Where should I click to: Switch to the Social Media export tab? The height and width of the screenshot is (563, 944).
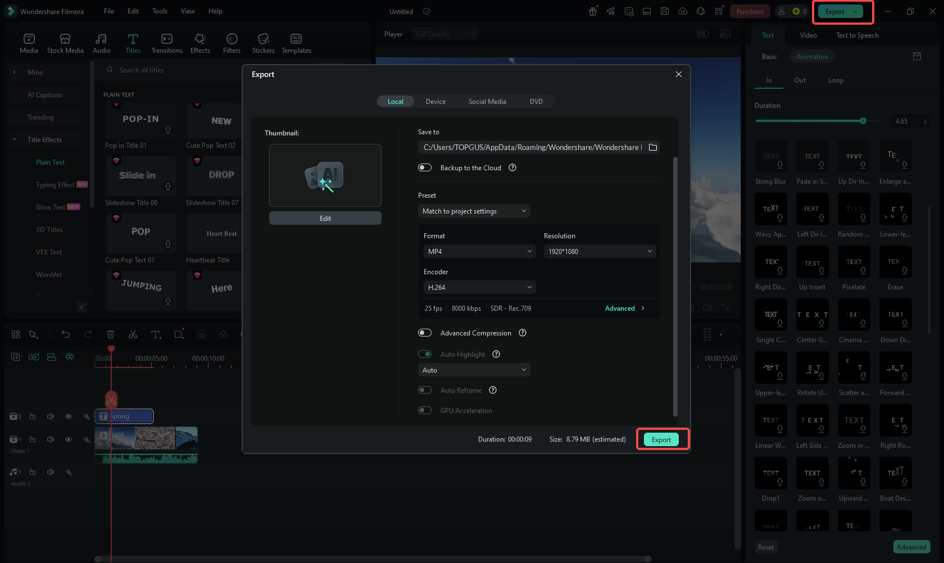(487, 102)
